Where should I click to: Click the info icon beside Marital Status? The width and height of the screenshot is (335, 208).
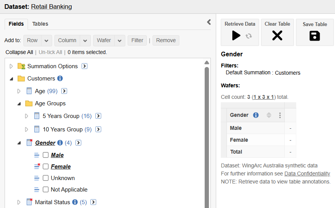[75, 202]
